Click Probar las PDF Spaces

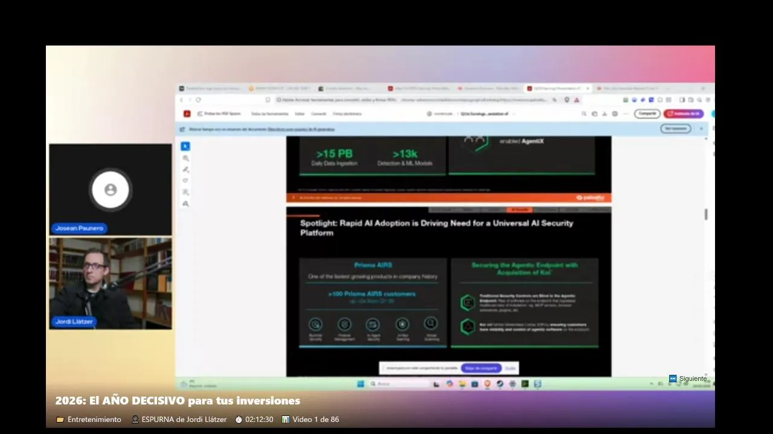pos(218,113)
